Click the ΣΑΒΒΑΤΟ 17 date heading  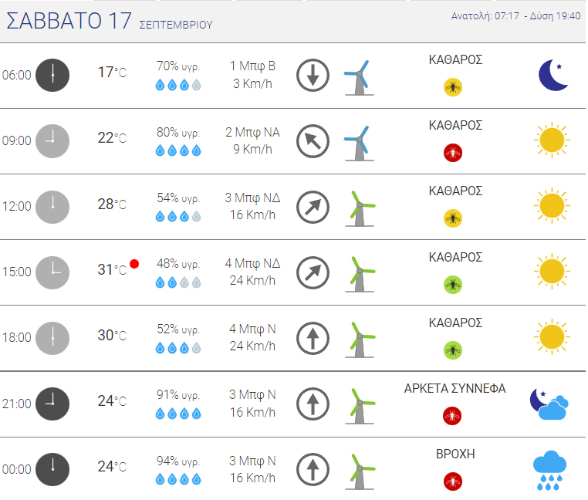click(x=69, y=20)
